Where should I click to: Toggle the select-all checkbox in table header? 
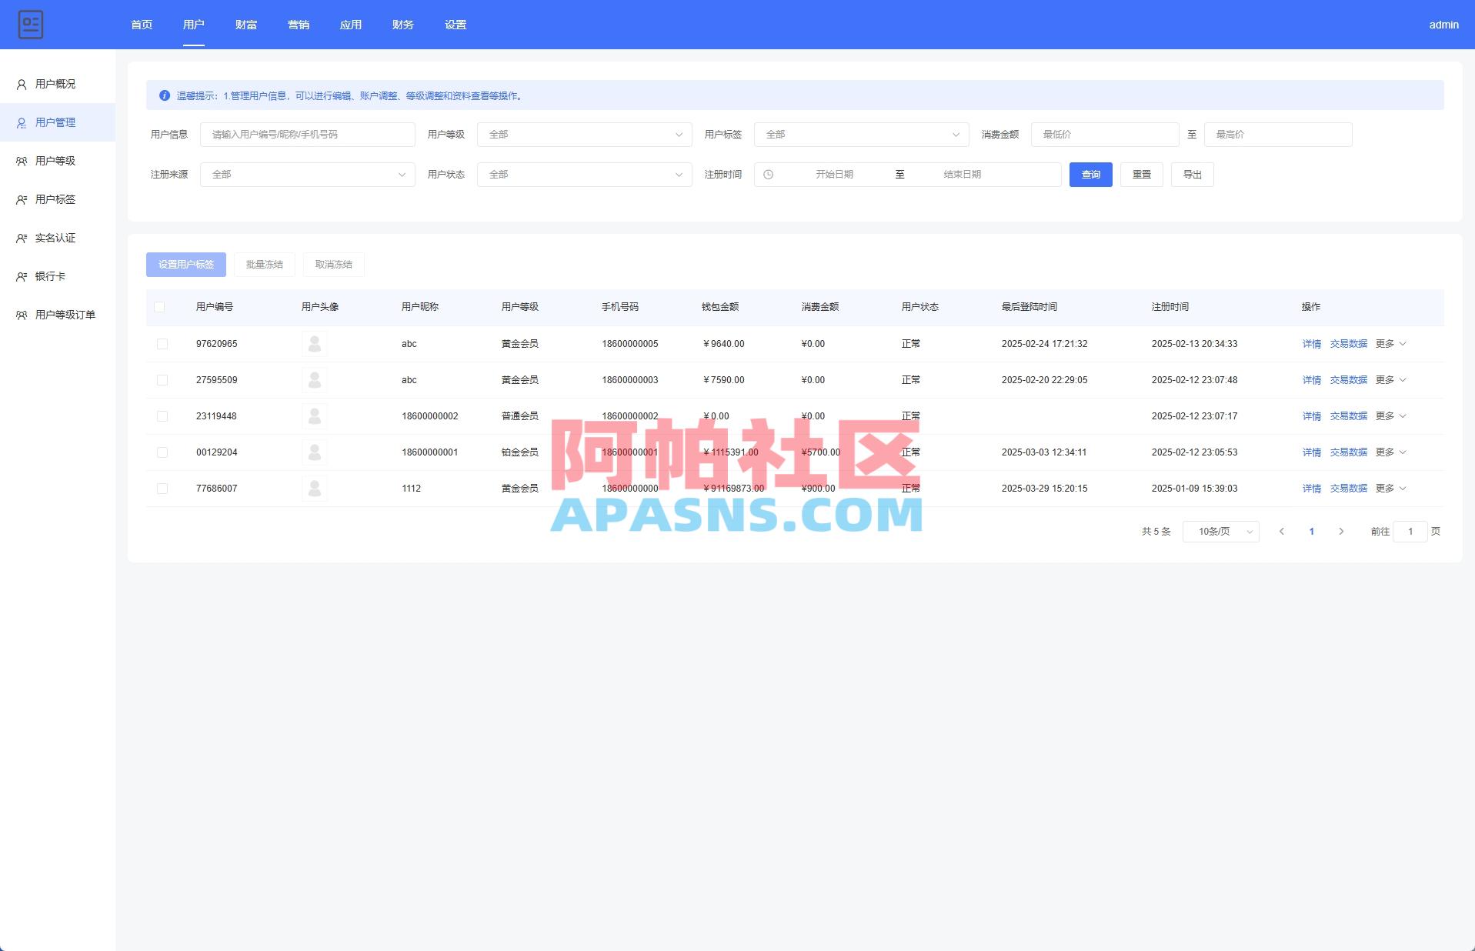coord(162,306)
